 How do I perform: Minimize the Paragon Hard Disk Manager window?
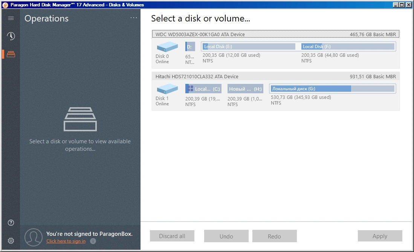pyautogui.click(x=396, y=5)
